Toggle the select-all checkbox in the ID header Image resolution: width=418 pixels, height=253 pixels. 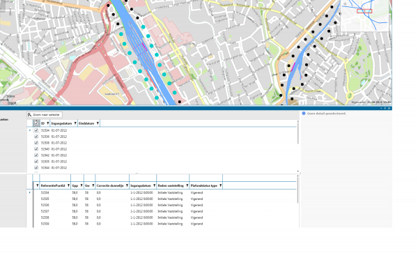coord(36,123)
